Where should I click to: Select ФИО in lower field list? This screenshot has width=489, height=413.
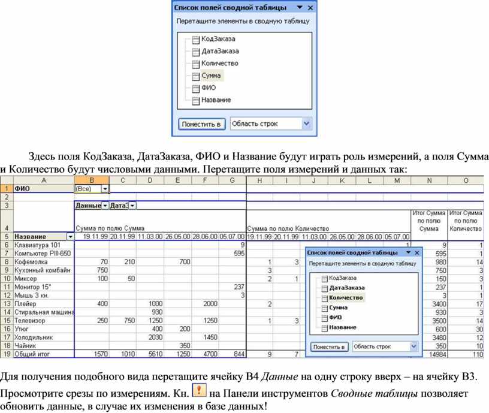[335, 318]
